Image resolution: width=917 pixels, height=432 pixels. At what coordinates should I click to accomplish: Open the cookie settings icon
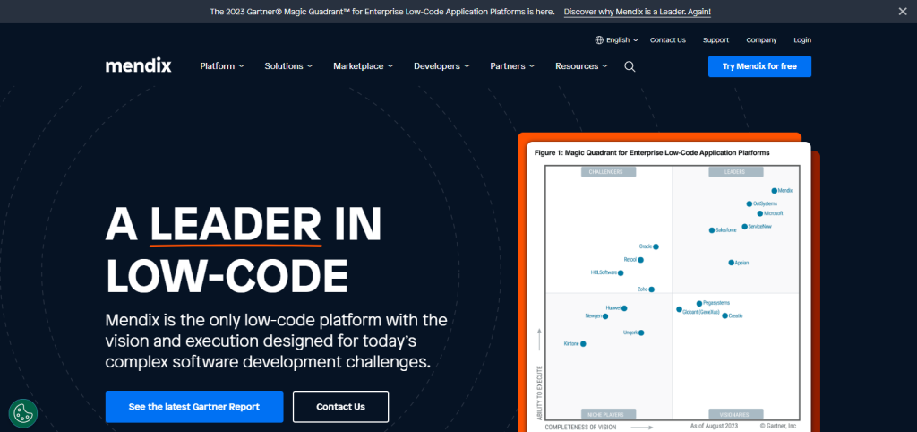pos(23,413)
